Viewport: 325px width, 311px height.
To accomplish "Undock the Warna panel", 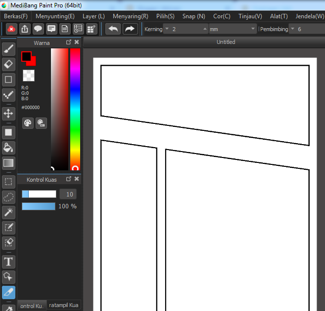I will click(x=68, y=42).
